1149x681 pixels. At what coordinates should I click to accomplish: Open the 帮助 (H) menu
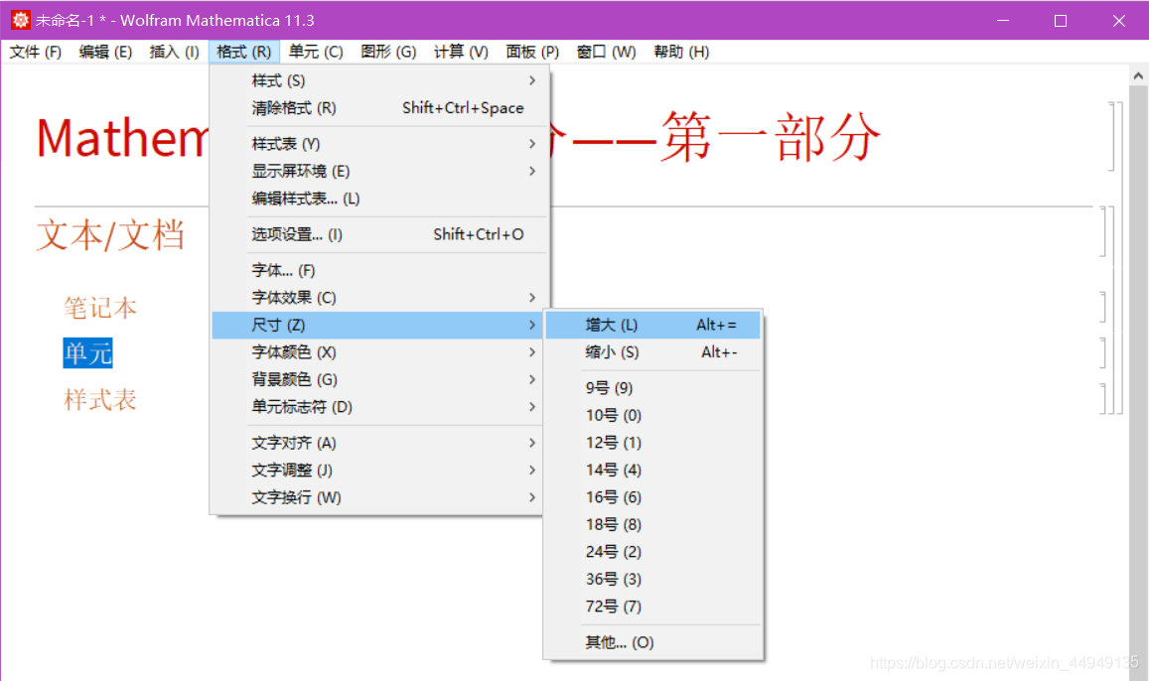[x=681, y=52]
